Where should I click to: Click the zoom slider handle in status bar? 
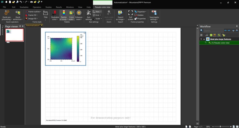click(x=220, y=127)
